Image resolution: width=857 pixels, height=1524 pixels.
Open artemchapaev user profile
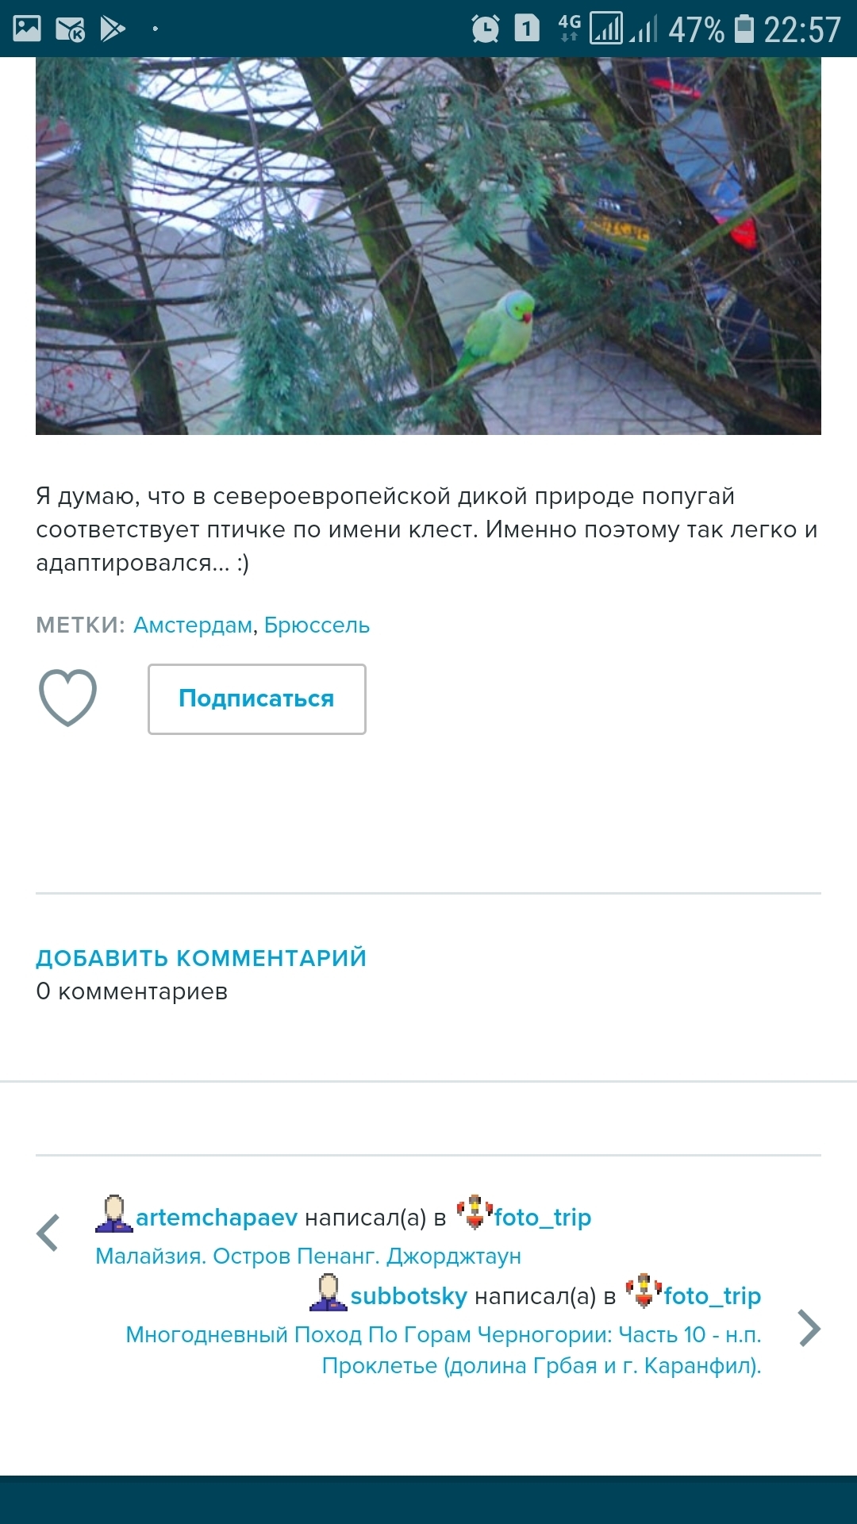click(x=217, y=1218)
